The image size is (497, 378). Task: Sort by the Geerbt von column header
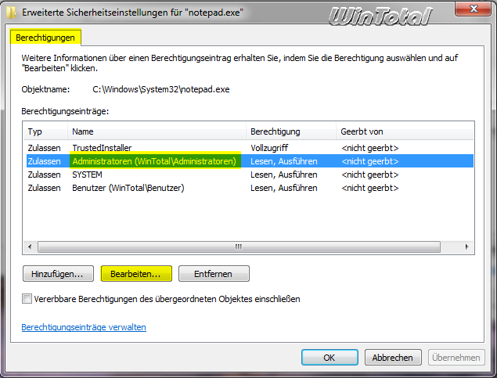click(x=405, y=131)
